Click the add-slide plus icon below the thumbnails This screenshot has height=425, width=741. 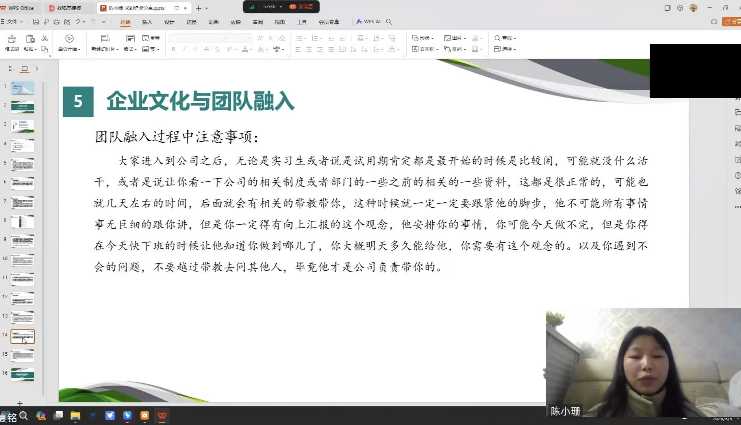[x=20, y=403]
